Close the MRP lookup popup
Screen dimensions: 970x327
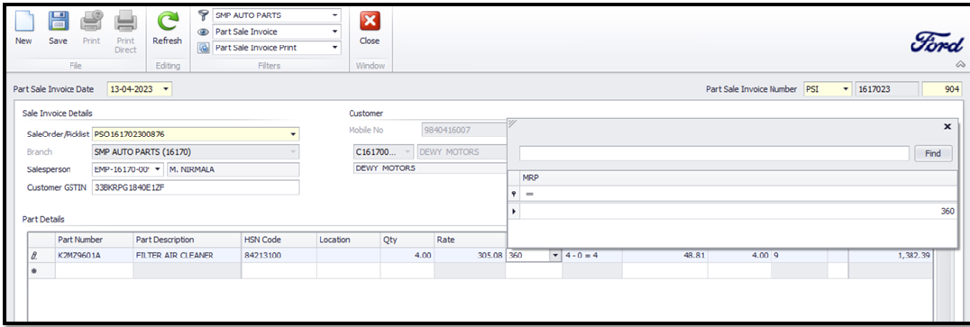tap(947, 126)
